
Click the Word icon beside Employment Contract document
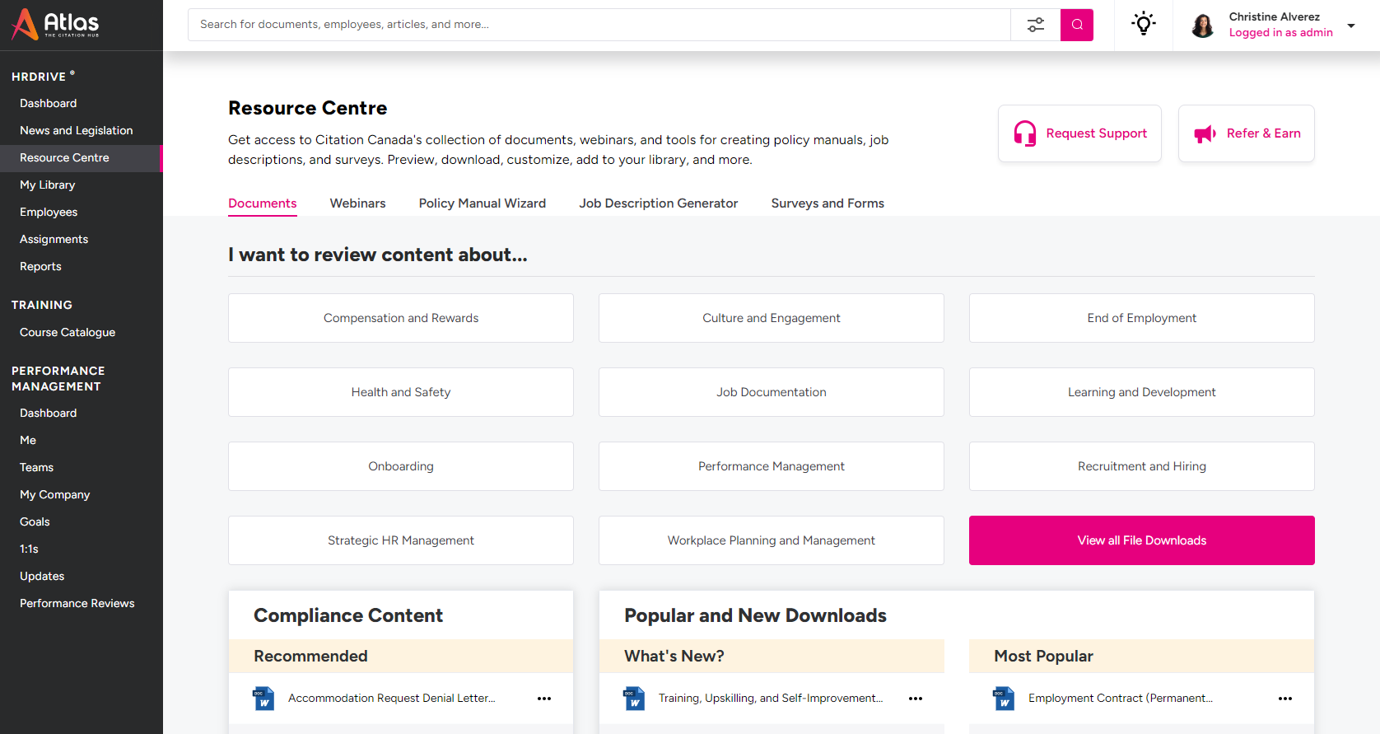coord(1004,699)
